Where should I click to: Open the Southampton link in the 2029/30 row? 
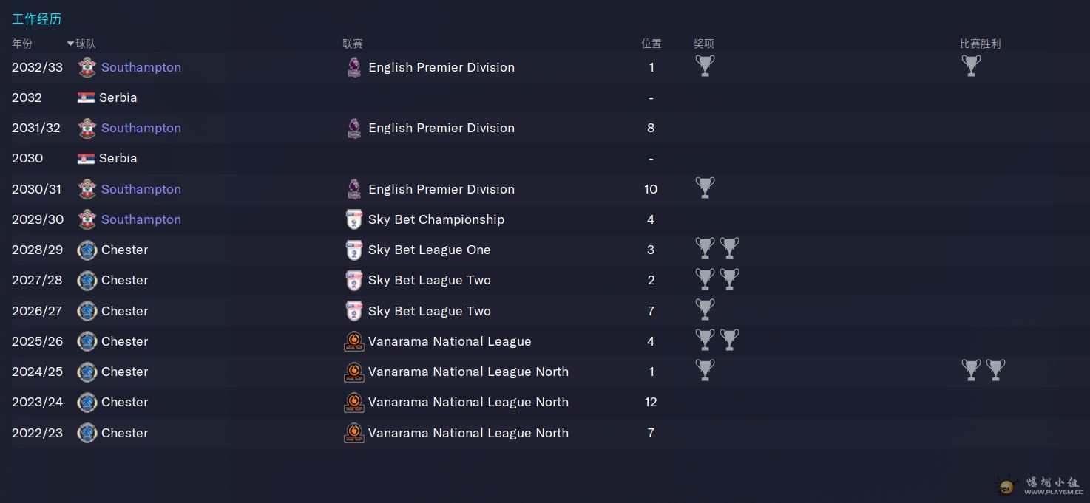click(x=141, y=219)
